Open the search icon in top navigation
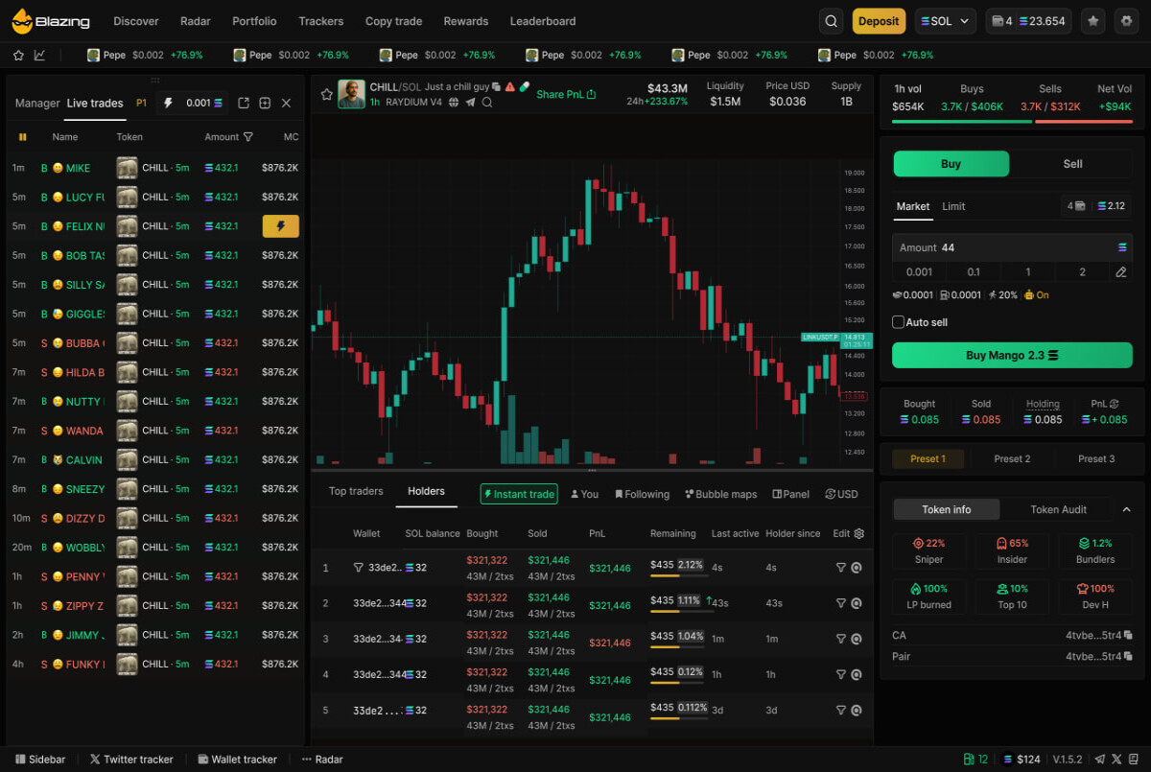The width and height of the screenshot is (1151, 772). click(831, 20)
